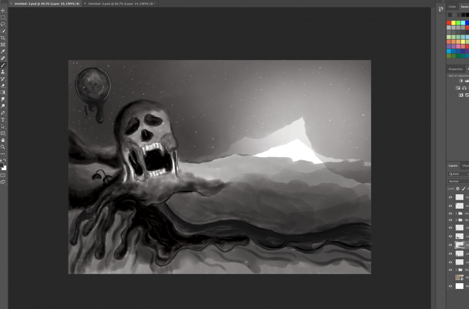Select the Hand tool
This screenshot has height=309, width=469.
coord(3,140)
